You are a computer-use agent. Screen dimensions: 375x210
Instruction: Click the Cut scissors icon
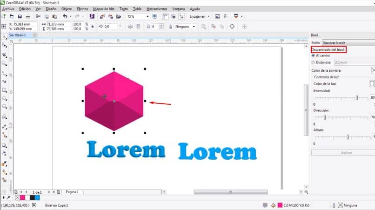[38, 16]
